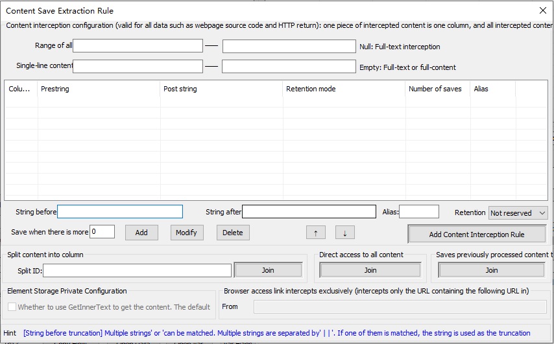Click the Alias column header
554x344 pixels.
(x=492, y=89)
